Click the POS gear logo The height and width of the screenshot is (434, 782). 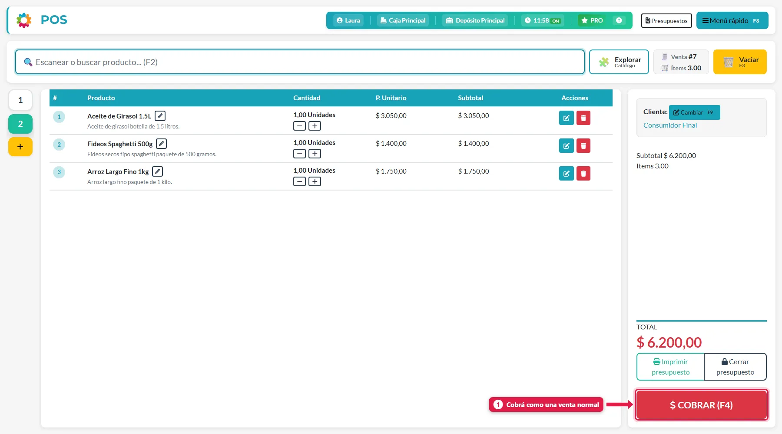point(24,20)
